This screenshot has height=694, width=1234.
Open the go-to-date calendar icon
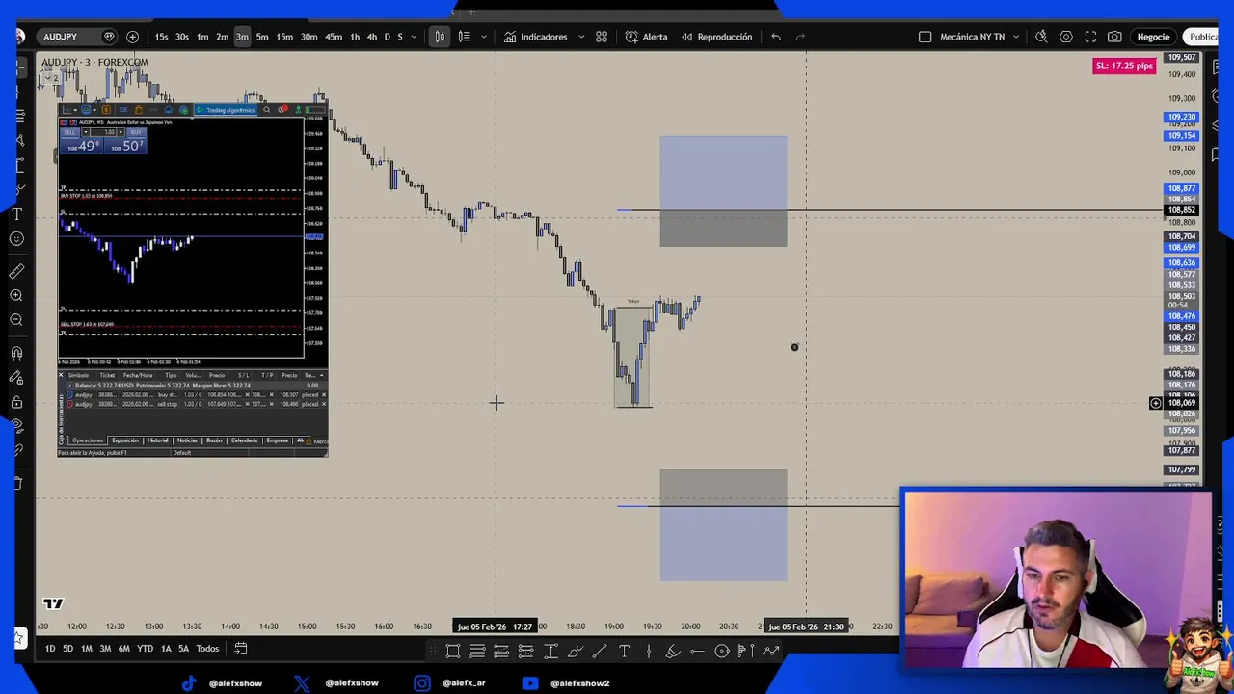pos(241,649)
